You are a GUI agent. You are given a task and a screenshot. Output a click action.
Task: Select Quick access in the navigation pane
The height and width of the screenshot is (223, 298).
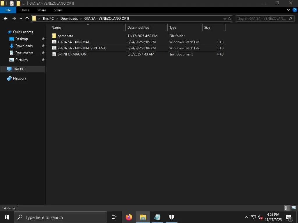click(23, 32)
